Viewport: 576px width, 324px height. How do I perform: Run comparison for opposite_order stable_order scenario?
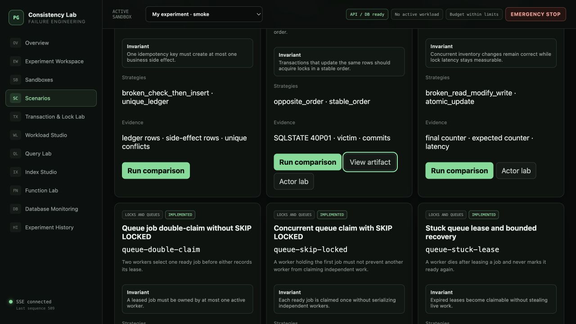(308, 162)
